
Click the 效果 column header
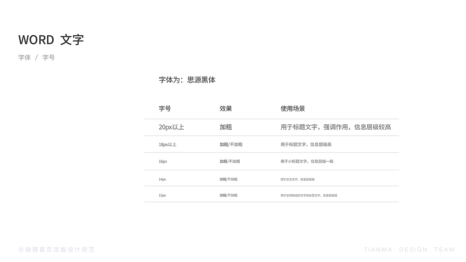[225, 108]
